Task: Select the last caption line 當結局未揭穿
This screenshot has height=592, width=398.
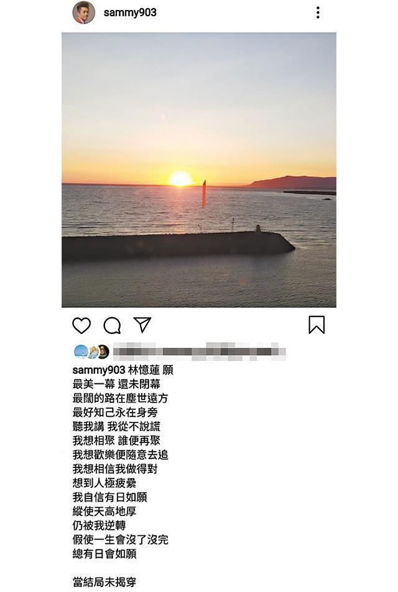Action: 104,582
